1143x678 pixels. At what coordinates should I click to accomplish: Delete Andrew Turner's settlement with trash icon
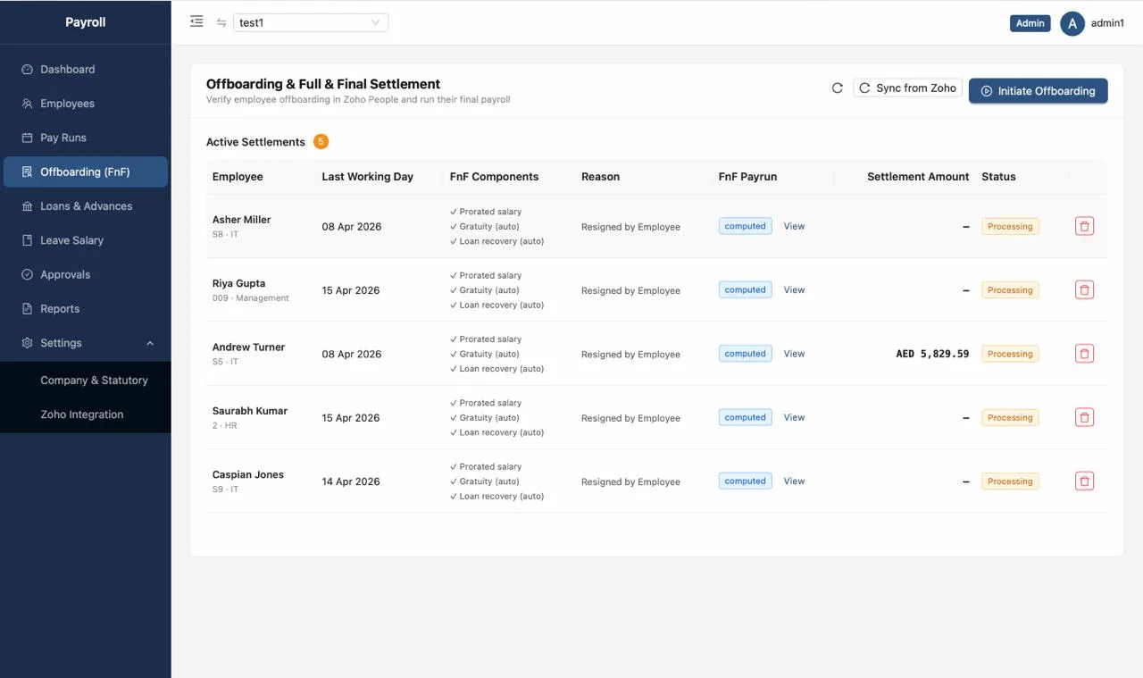click(x=1084, y=354)
